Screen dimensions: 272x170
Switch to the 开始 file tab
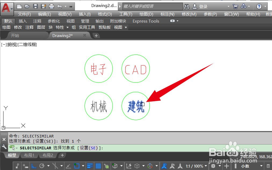click(x=15, y=35)
